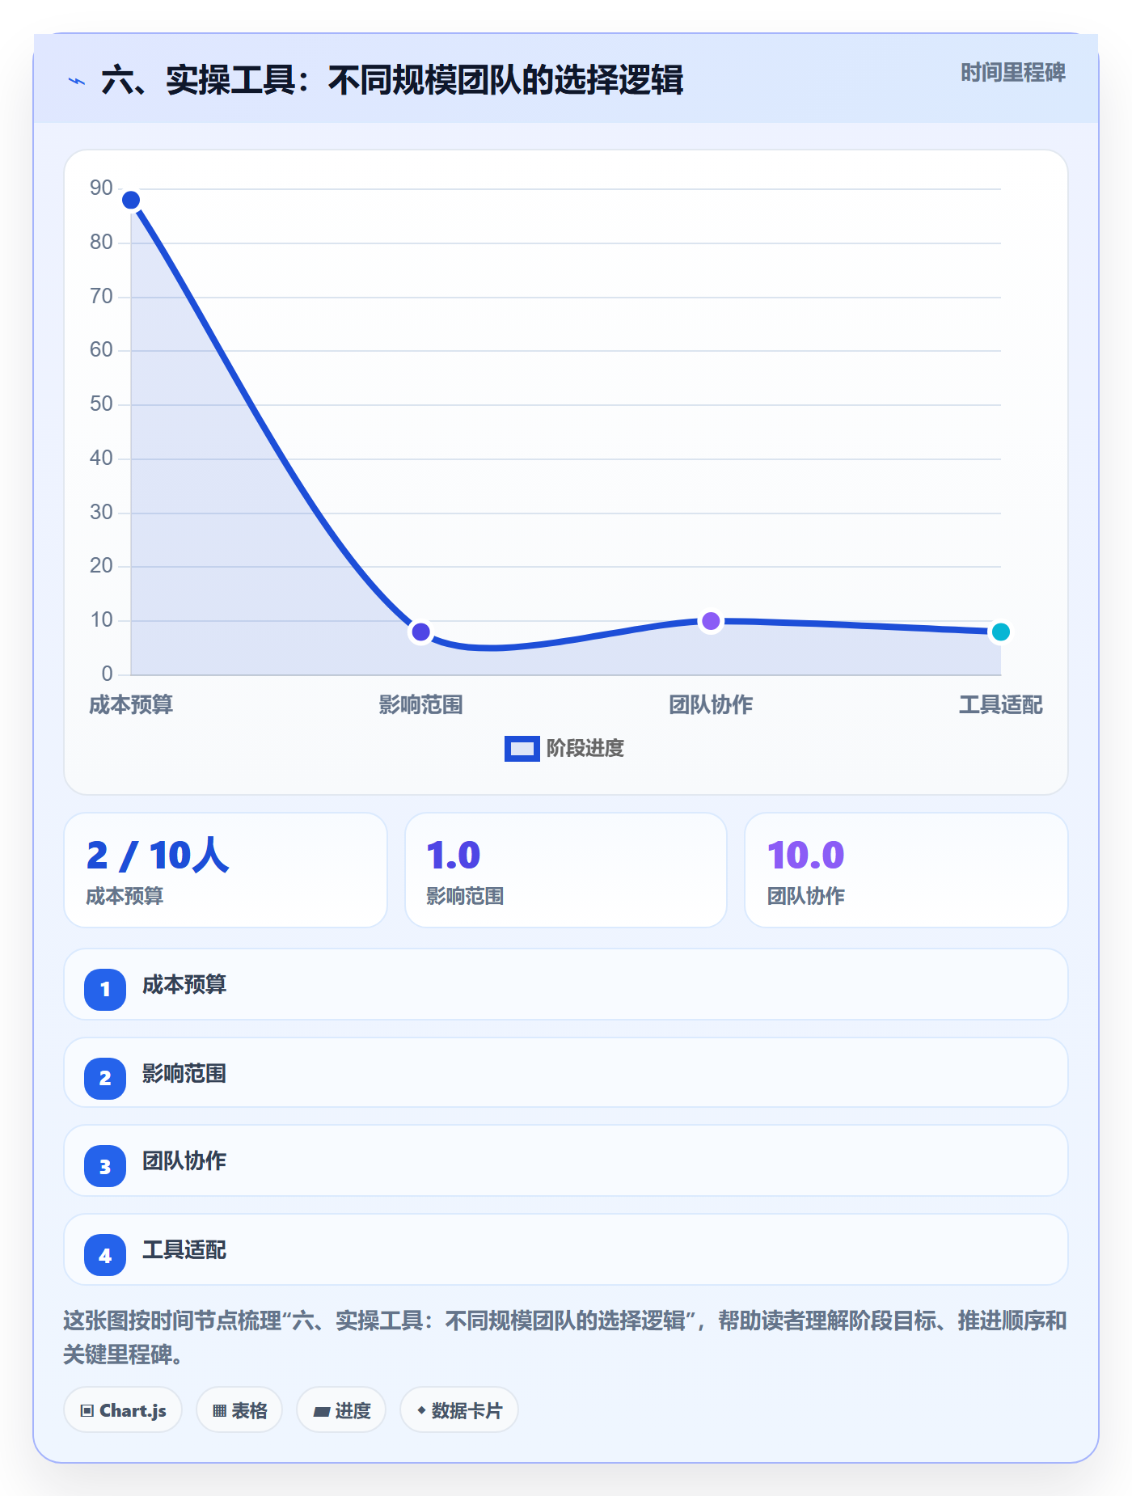The height and width of the screenshot is (1496, 1132).
Task: Click the 进度 tag
Action: [341, 1410]
